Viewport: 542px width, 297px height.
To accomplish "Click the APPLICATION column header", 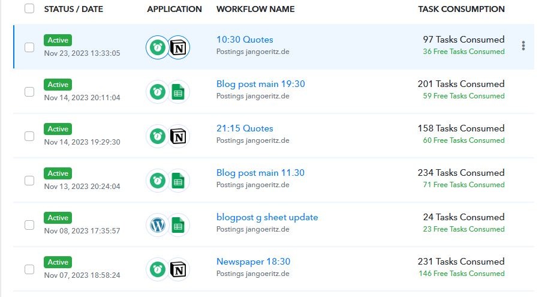I will pyautogui.click(x=174, y=9).
